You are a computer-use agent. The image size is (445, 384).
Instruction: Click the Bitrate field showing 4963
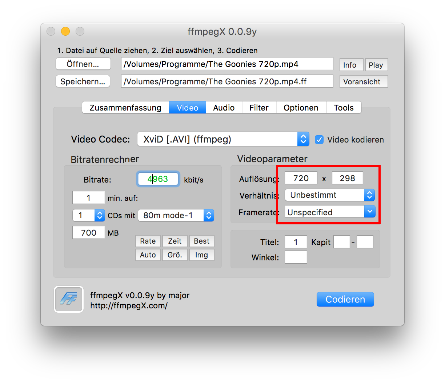point(158,179)
